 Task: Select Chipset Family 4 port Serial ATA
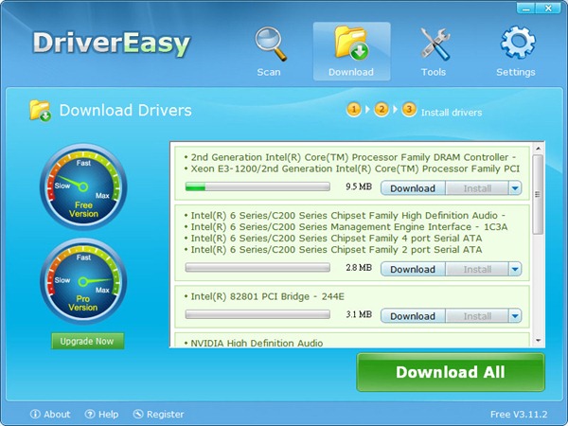[x=333, y=239]
